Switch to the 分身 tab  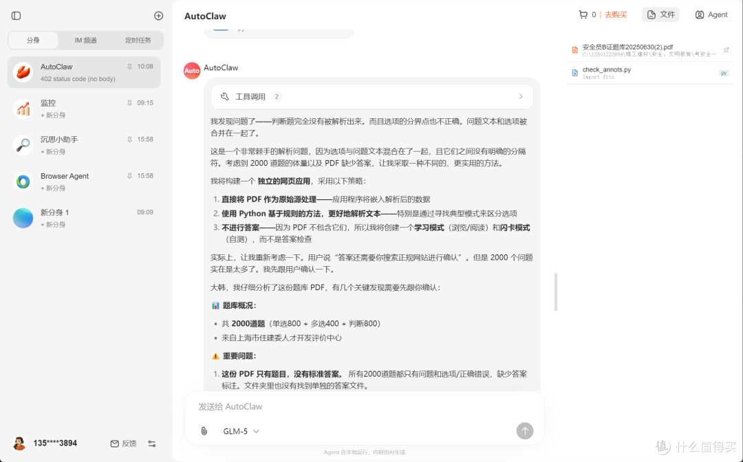tap(33, 41)
